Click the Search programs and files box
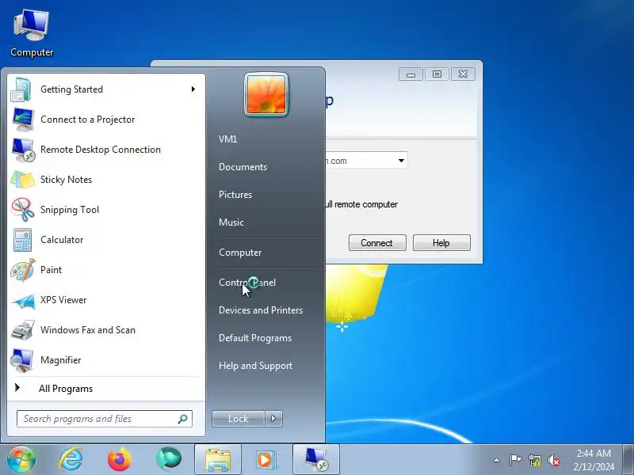This screenshot has width=634, height=475. [x=105, y=419]
